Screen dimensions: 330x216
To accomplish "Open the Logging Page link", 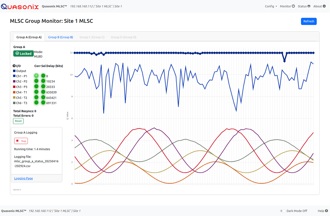I will [x=23, y=178].
